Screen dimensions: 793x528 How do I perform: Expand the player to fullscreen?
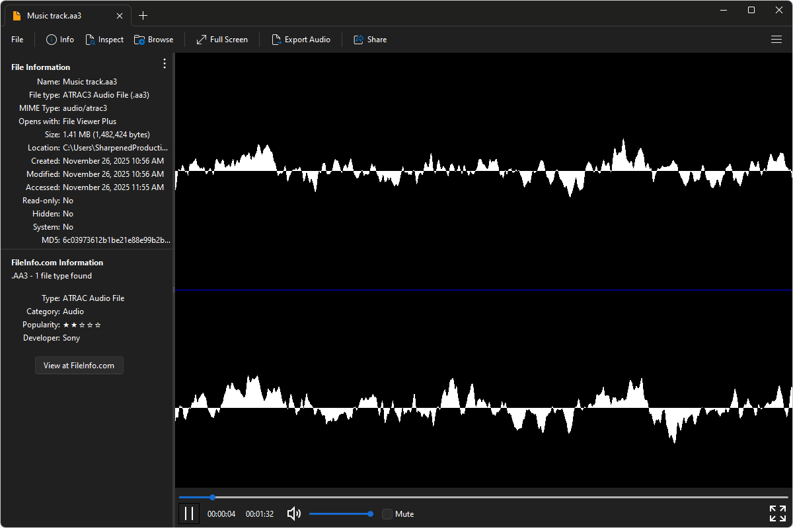777,513
